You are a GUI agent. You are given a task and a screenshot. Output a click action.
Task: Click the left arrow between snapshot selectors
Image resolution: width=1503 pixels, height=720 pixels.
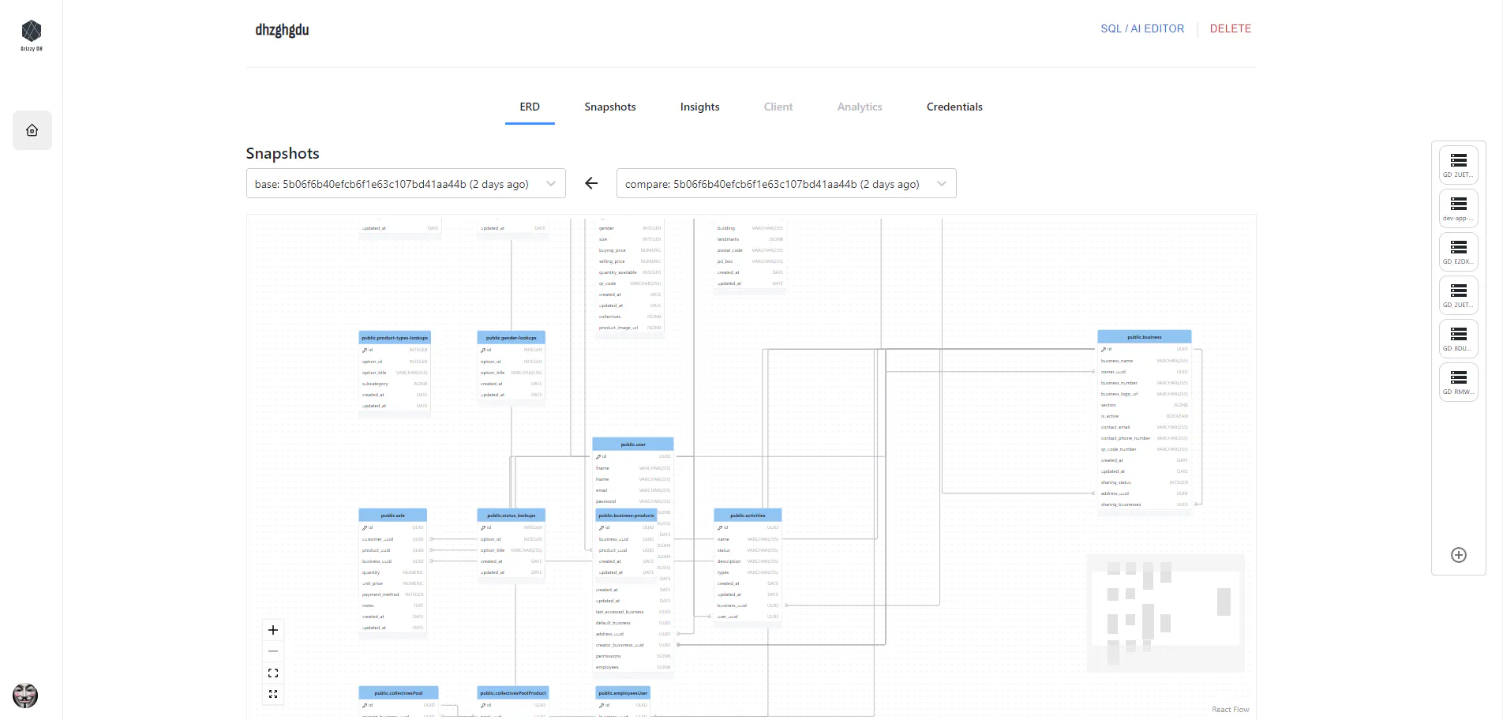click(591, 183)
